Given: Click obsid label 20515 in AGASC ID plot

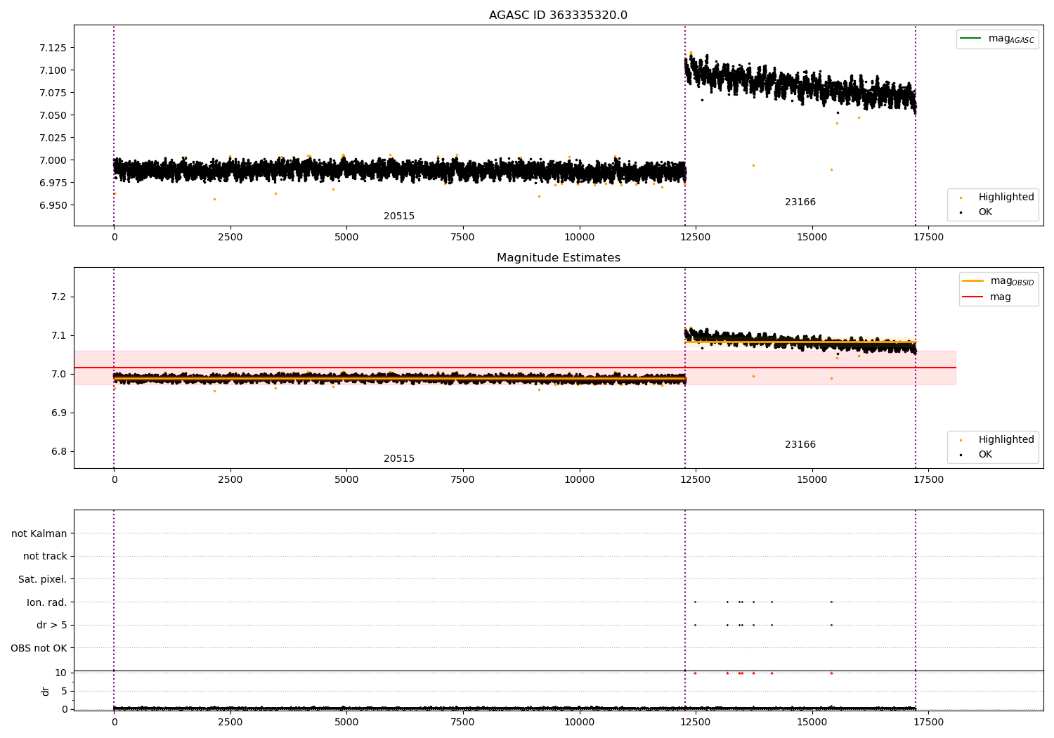Looking at the screenshot, I should coord(399,216).
